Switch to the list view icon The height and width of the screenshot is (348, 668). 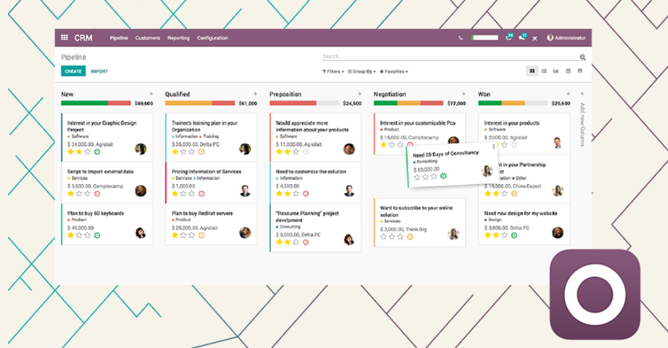pyautogui.click(x=544, y=71)
